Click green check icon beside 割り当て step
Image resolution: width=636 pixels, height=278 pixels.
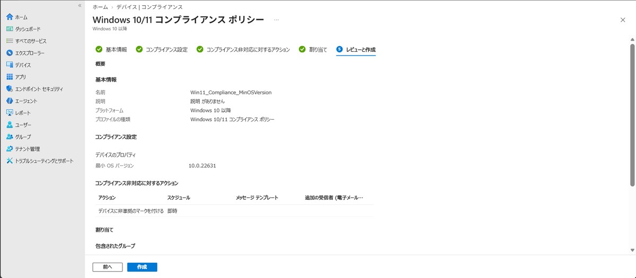[302, 49]
